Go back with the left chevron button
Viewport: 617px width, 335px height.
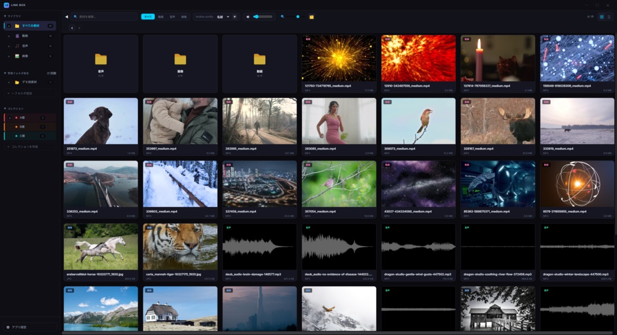pos(72,28)
